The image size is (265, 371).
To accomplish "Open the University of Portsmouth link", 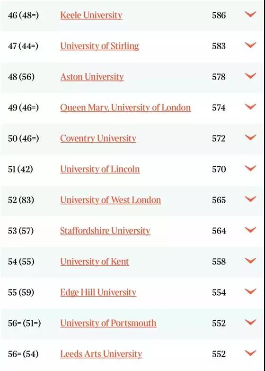I will pyautogui.click(x=108, y=323).
